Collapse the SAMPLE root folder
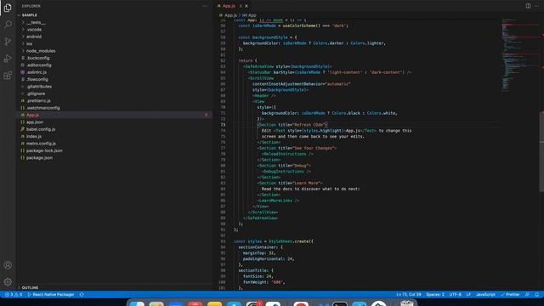Viewport: 544px width, 306px height. [30, 15]
